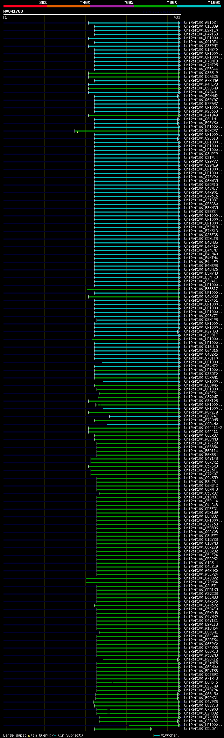Select the UniRef100_A7AN64 label
224x738 pixels.
coord(201,582)
